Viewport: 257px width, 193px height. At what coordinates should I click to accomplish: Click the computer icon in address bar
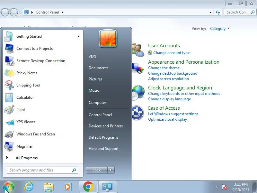(27, 12)
